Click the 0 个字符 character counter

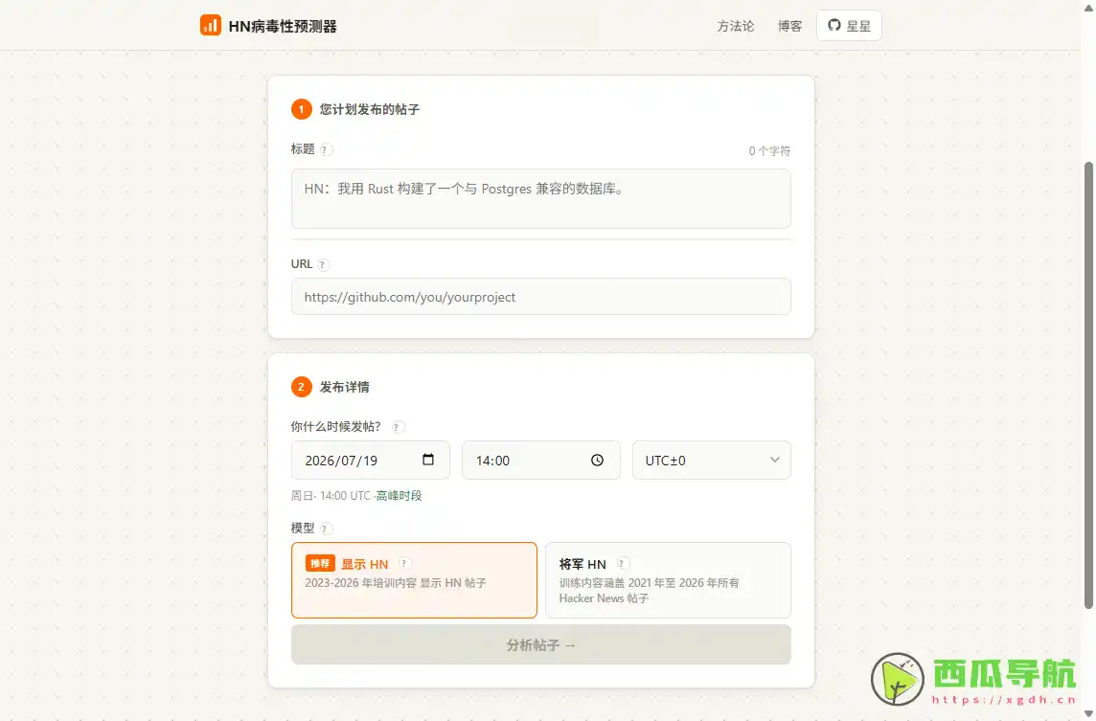[x=769, y=151]
